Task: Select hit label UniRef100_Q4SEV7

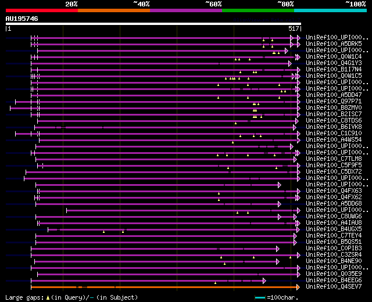Action: point(334,287)
